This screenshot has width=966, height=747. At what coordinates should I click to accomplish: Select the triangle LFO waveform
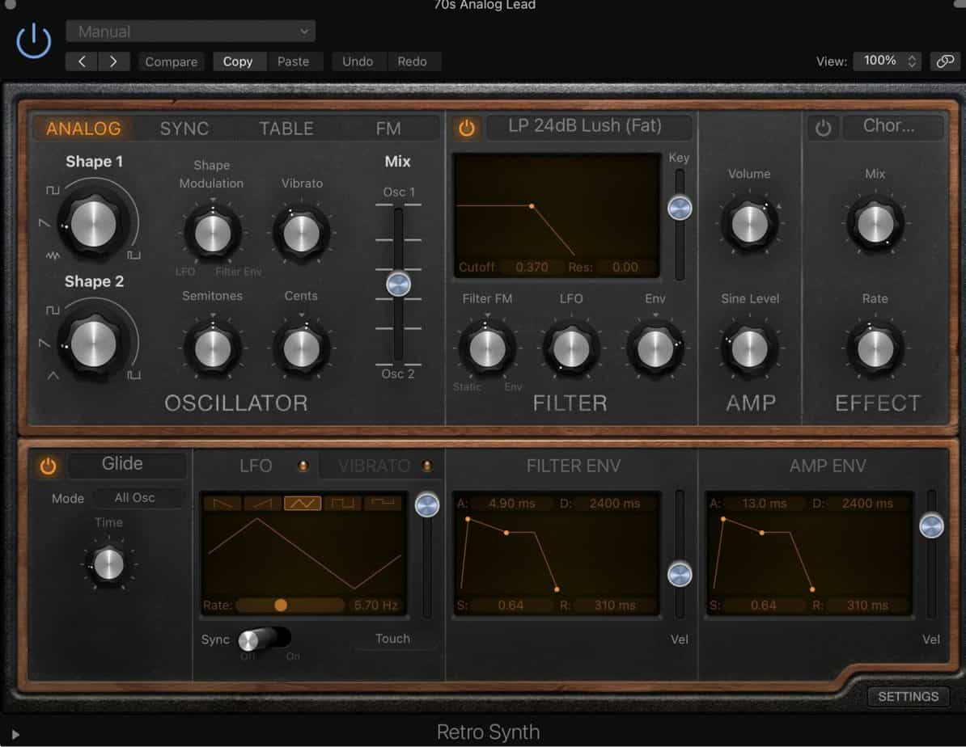point(302,502)
